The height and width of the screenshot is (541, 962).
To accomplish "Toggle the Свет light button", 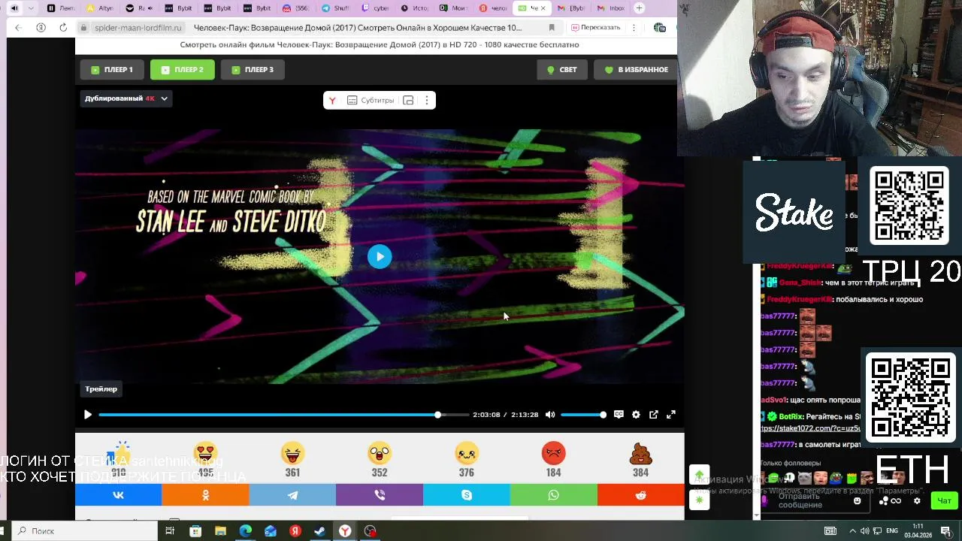I will click(562, 70).
